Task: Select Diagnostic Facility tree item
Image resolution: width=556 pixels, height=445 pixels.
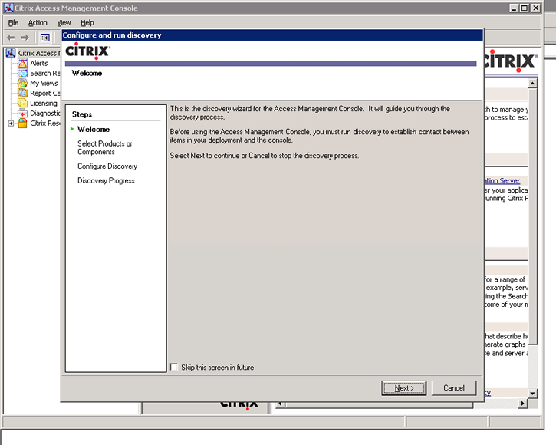Action: tap(45, 114)
